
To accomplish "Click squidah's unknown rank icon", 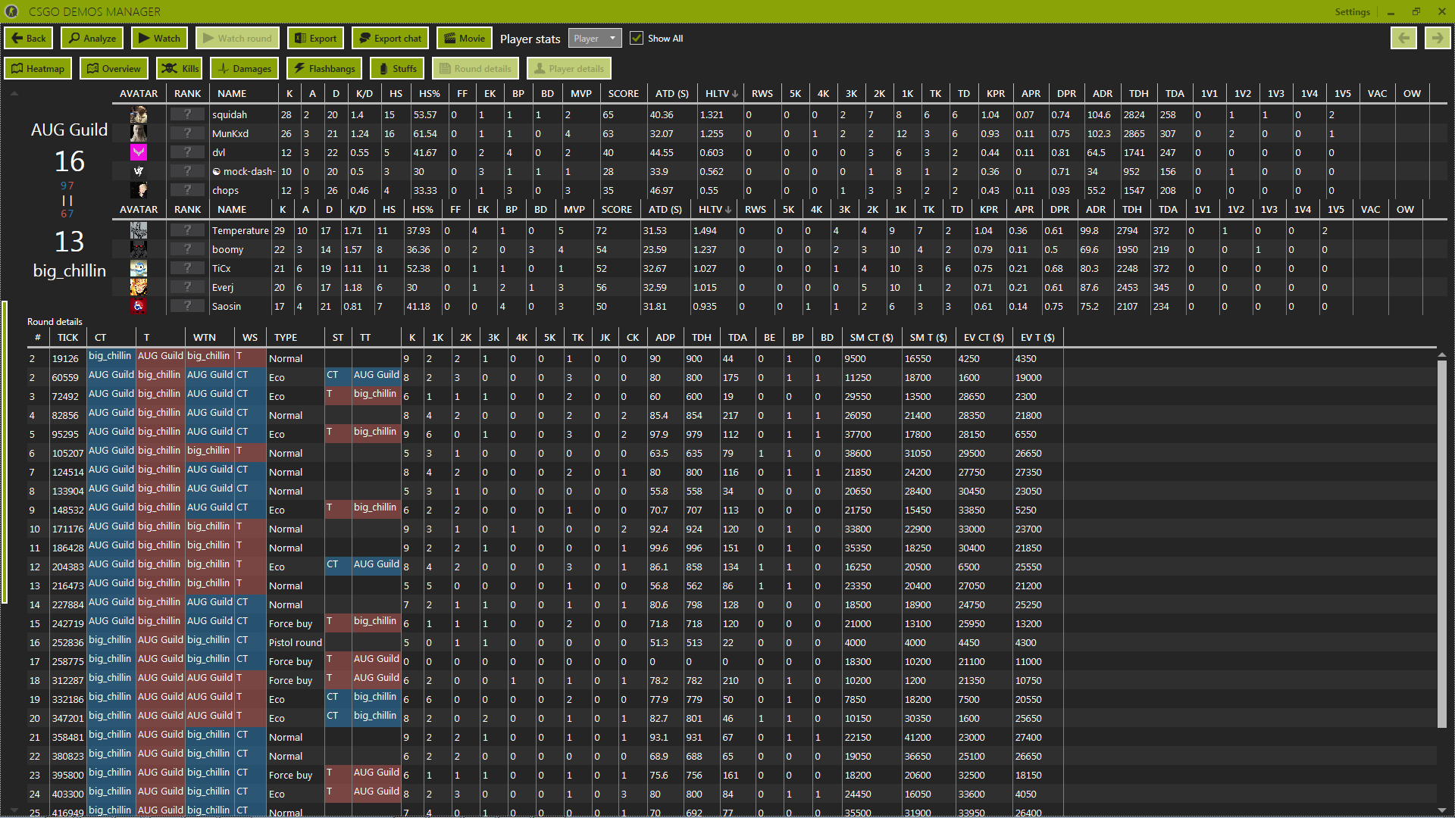I will pos(187,114).
